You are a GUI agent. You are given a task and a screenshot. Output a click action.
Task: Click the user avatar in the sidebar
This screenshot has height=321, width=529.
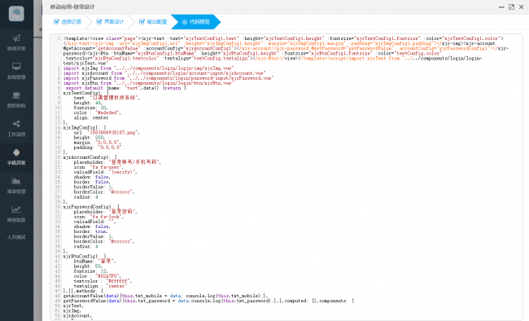16,14
